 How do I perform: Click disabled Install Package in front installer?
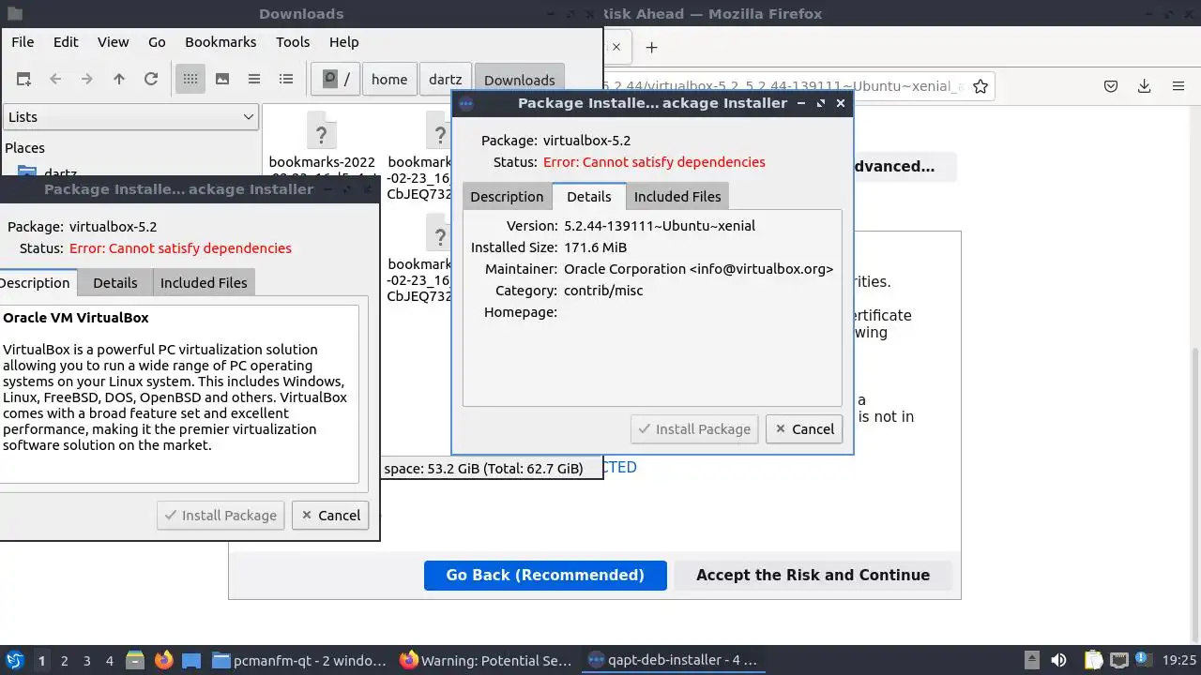point(694,429)
